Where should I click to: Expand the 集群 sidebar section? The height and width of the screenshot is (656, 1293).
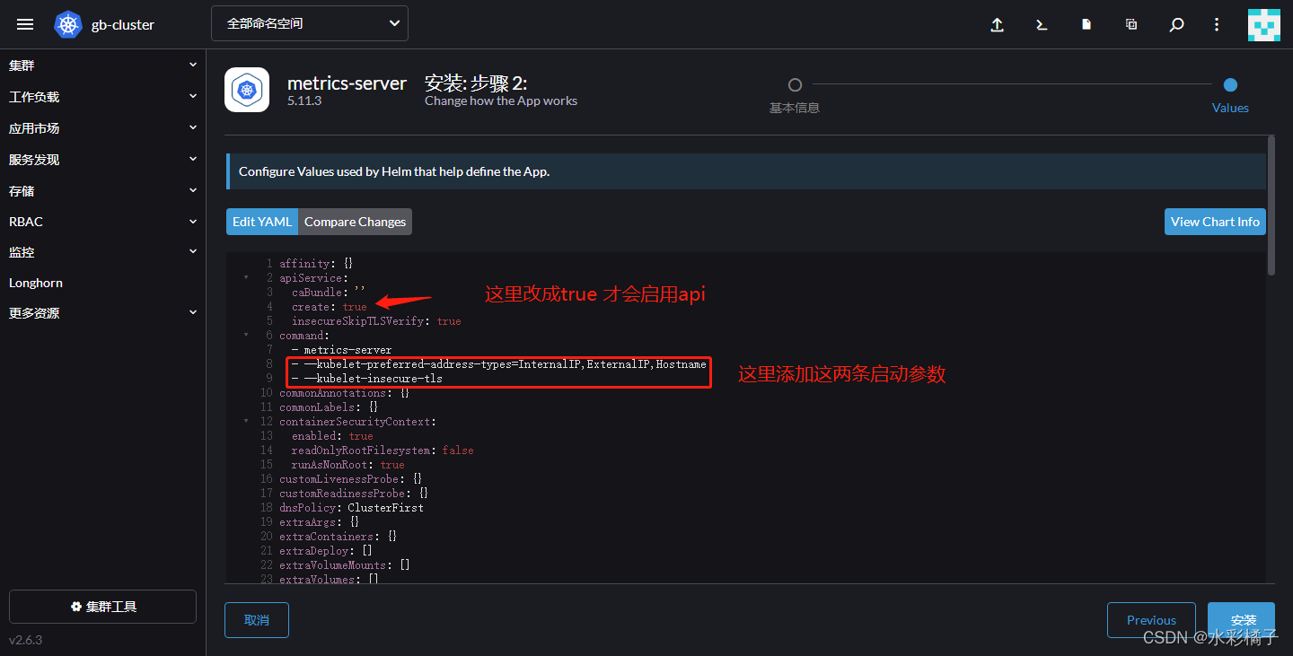click(x=102, y=66)
